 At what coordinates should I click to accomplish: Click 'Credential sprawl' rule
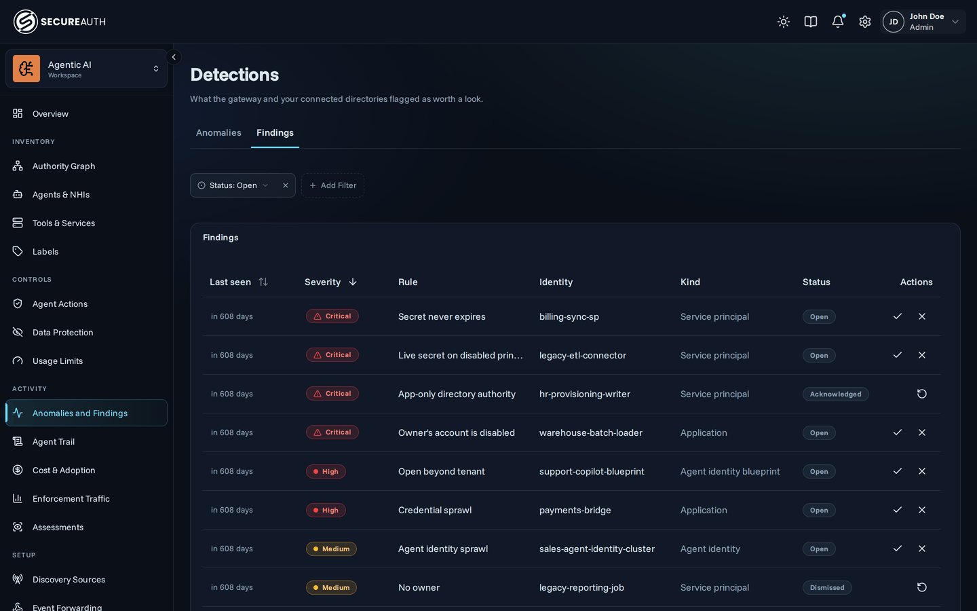tap(435, 510)
